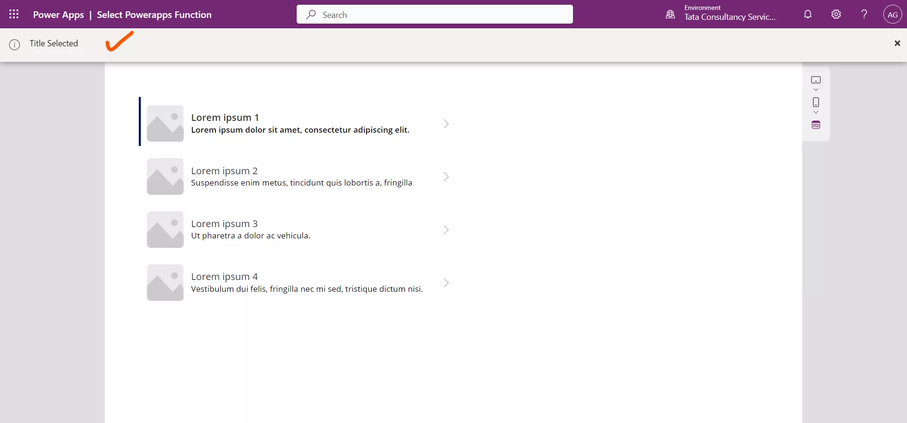The image size is (907, 423).
Task: Click the Lorem ipsum 2 image placeholder
Action: click(x=165, y=177)
